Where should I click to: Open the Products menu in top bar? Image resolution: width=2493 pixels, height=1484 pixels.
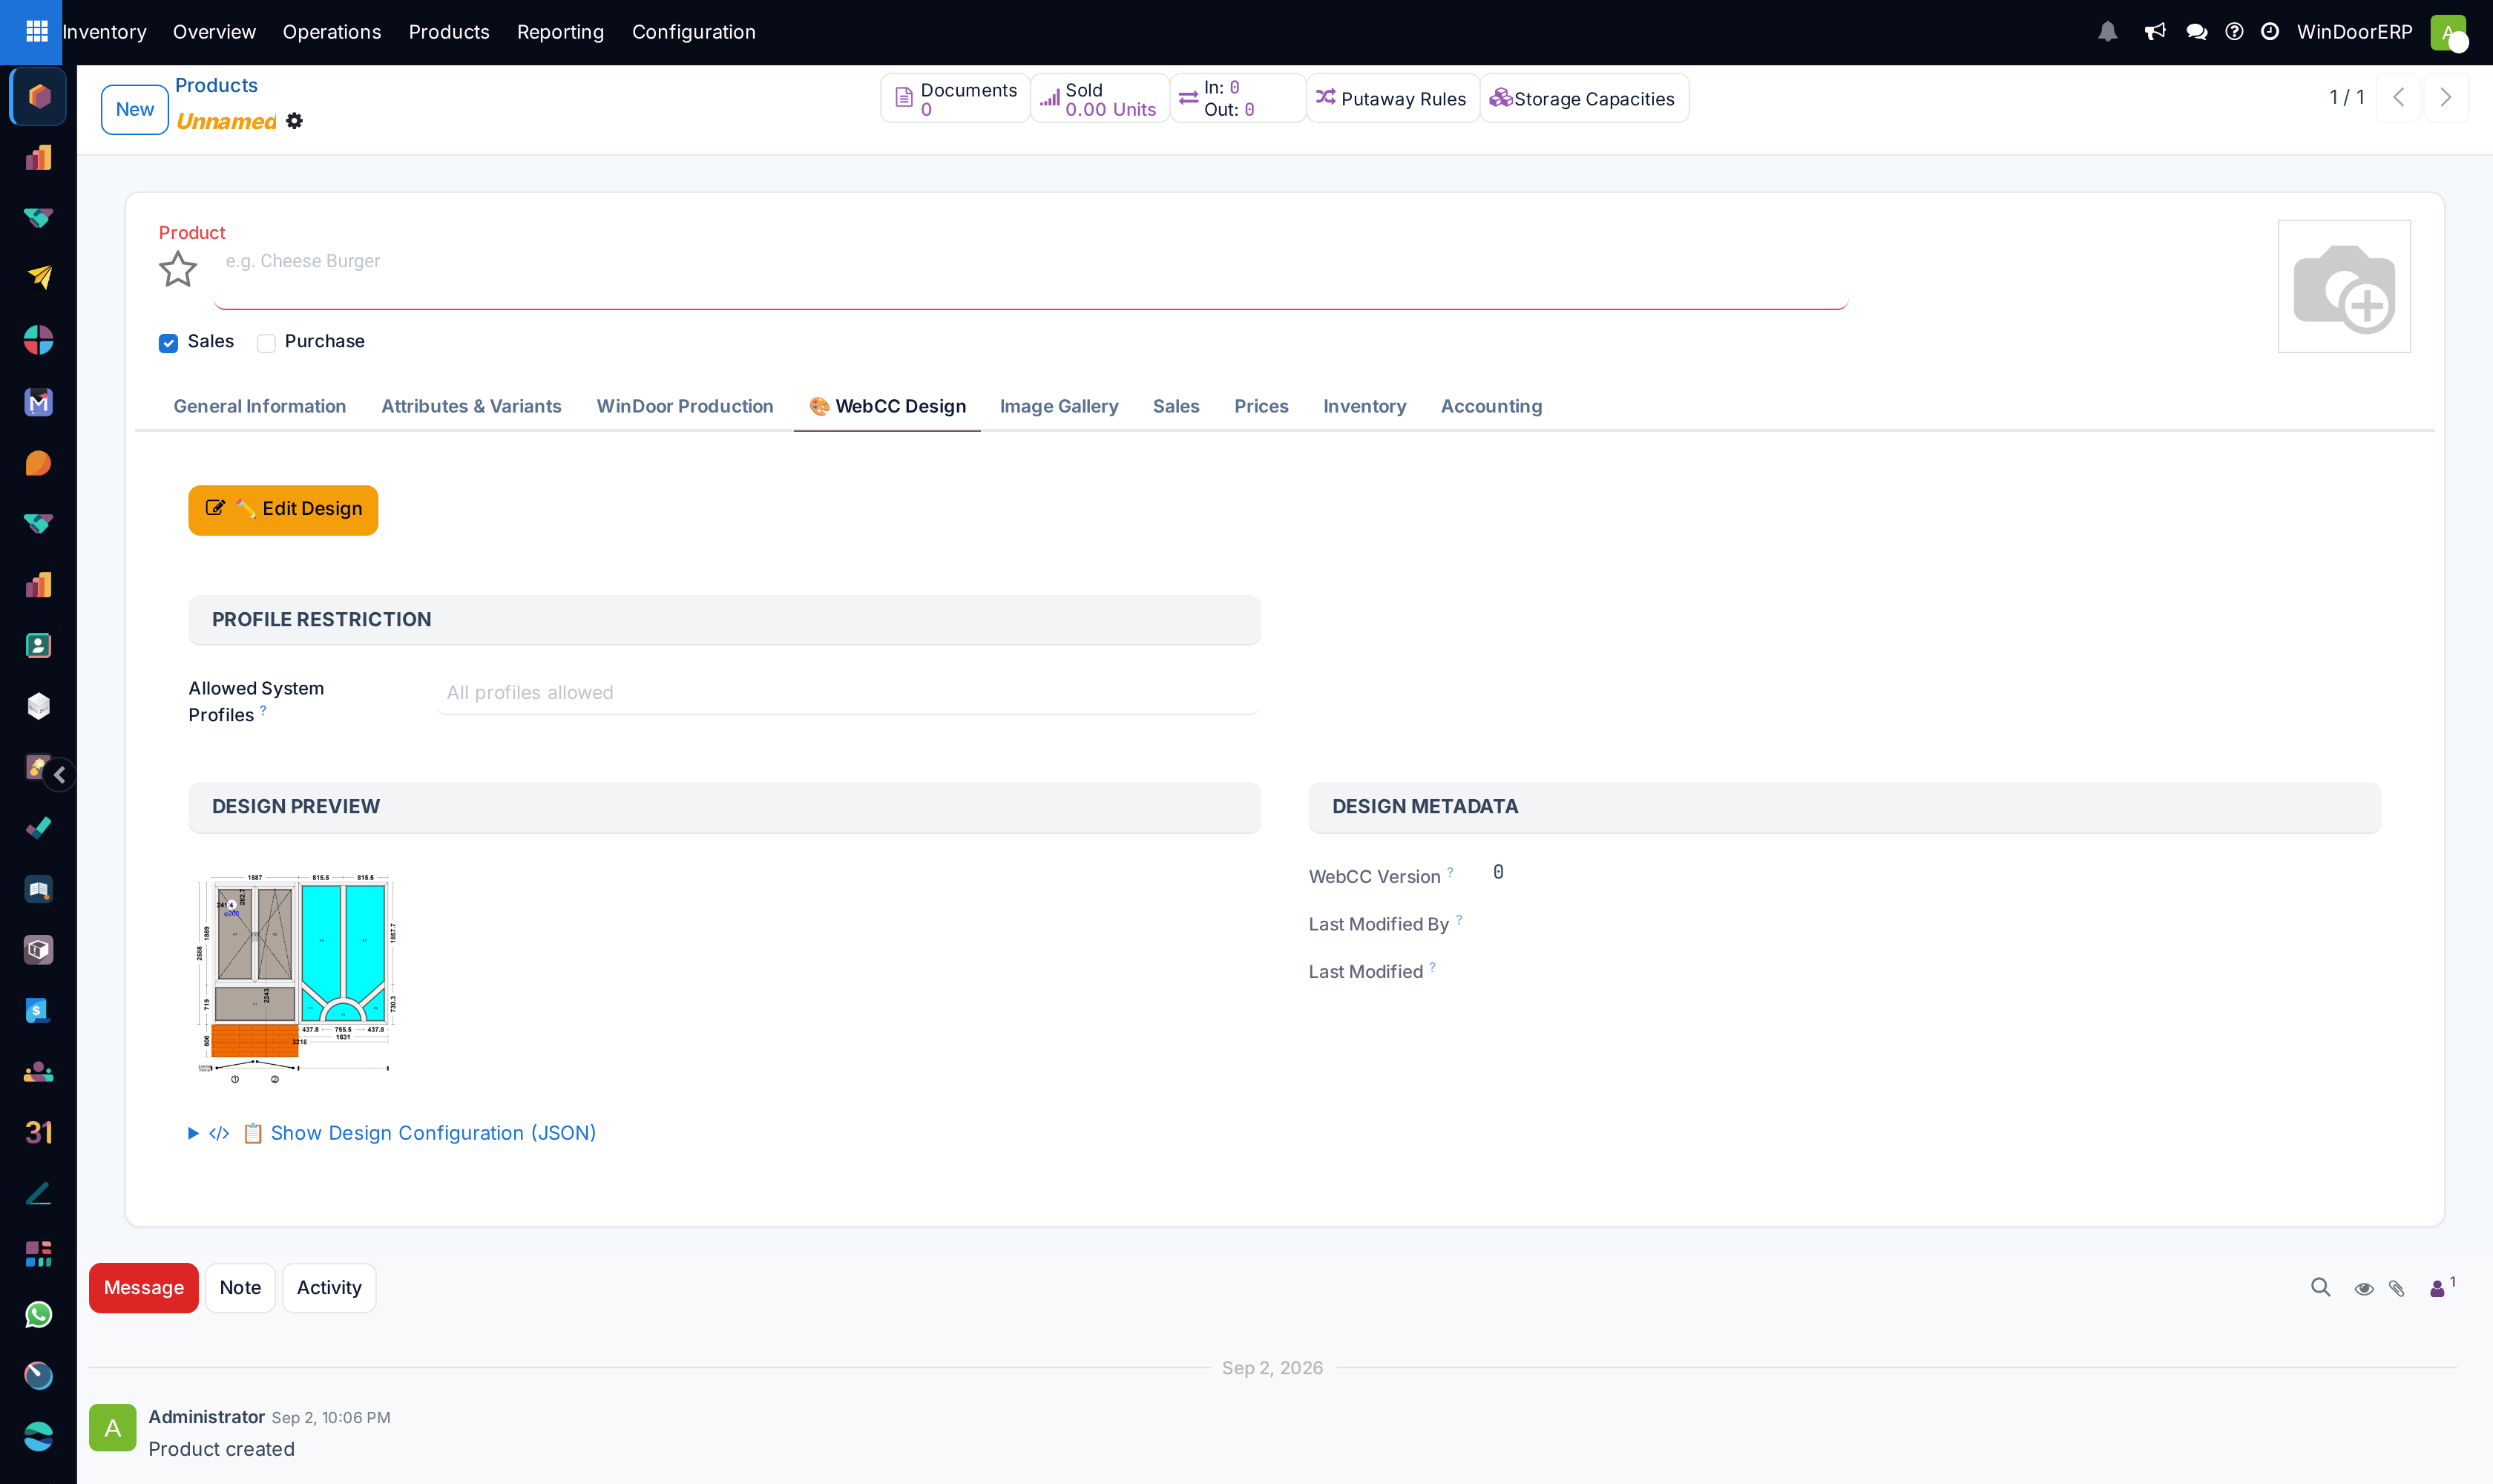coord(449,32)
